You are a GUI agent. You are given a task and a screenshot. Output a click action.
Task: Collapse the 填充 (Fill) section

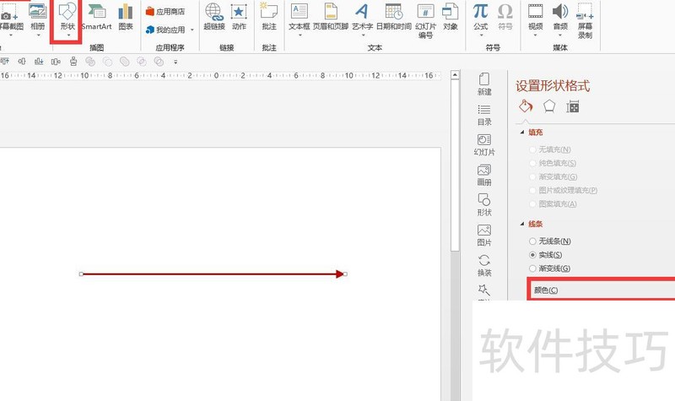pos(521,133)
